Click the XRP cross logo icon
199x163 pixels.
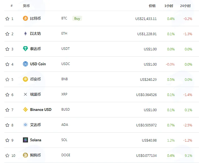coord(25,94)
